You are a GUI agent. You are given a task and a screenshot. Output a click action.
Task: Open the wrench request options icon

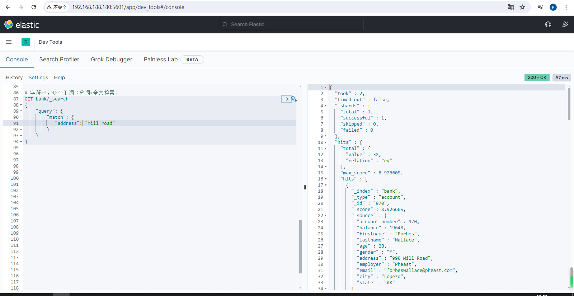click(x=294, y=99)
